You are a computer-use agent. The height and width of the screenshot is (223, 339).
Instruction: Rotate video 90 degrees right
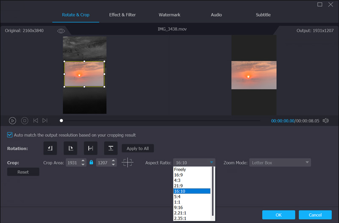click(x=70, y=148)
